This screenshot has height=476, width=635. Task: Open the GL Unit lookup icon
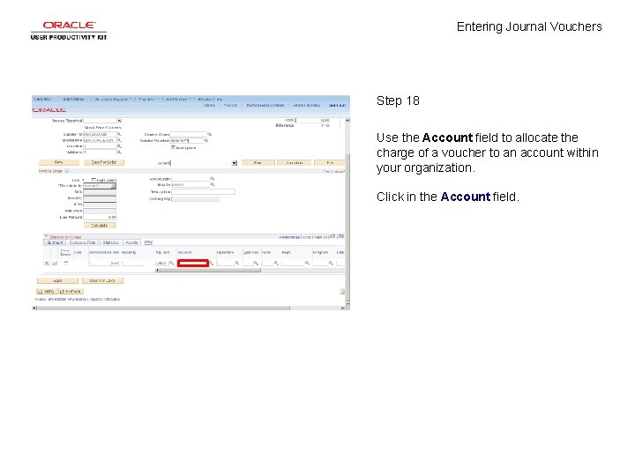(x=171, y=263)
